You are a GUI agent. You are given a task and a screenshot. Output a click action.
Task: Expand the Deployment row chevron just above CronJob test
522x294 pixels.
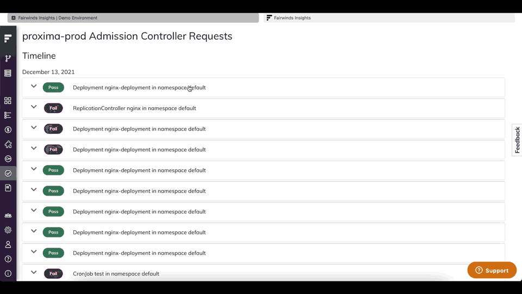34,252
